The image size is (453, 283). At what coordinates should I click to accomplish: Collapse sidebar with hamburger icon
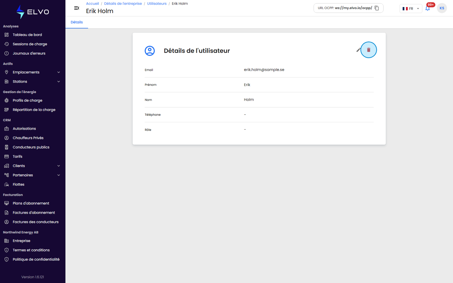[x=76, y=8]
